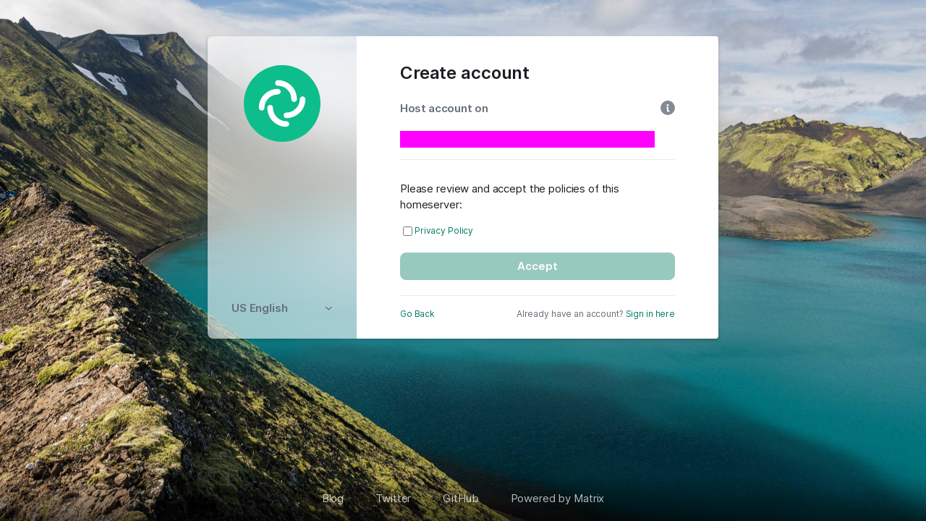The width and height of the screenshot is (926, 521).
Task: Click the Powered by Matrix link
Action: pos(558,499)
